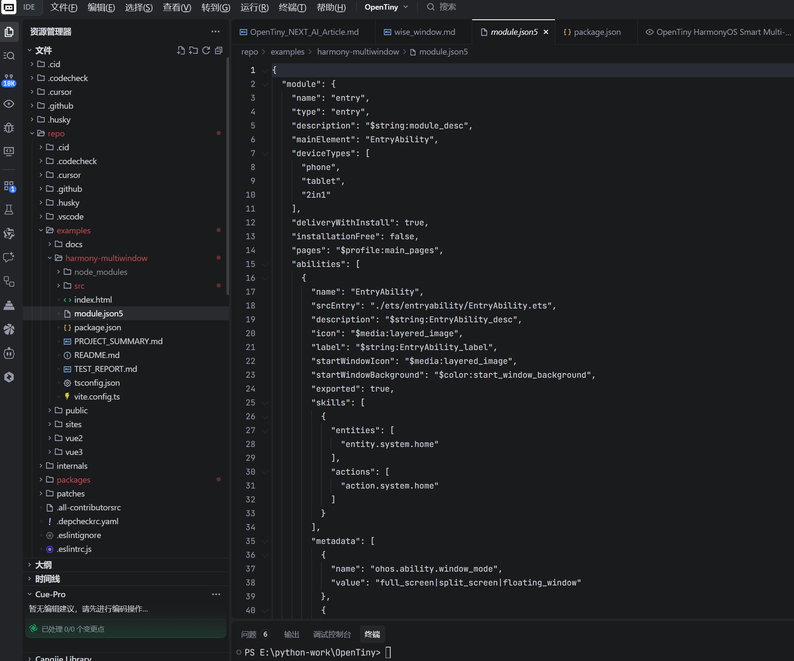Click the stamp-shaped icon in activity bar
Screen dimensions: 794x661
(9, 305)
